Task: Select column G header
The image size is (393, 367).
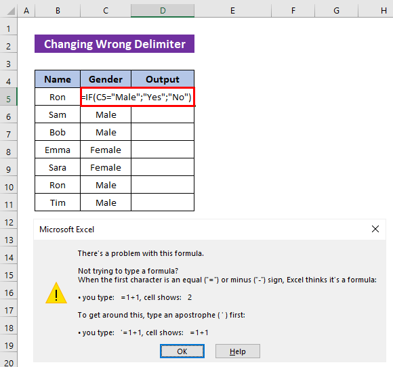Action: (336, 11)
